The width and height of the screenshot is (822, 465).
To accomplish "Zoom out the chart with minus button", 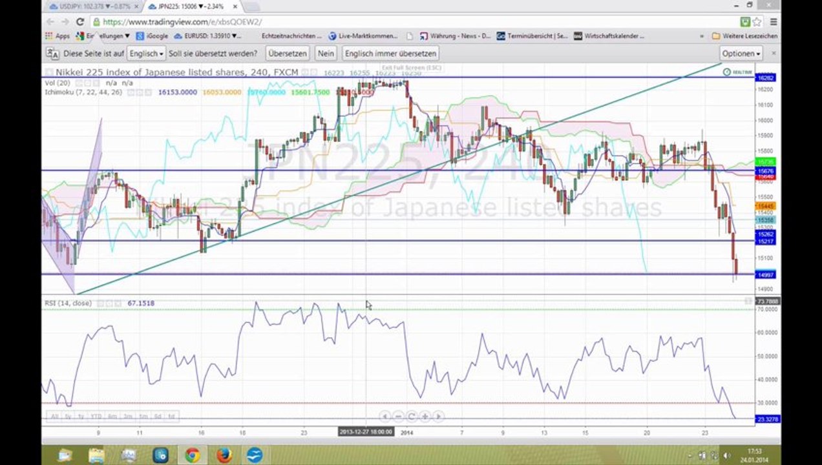I will pos(398,417).
